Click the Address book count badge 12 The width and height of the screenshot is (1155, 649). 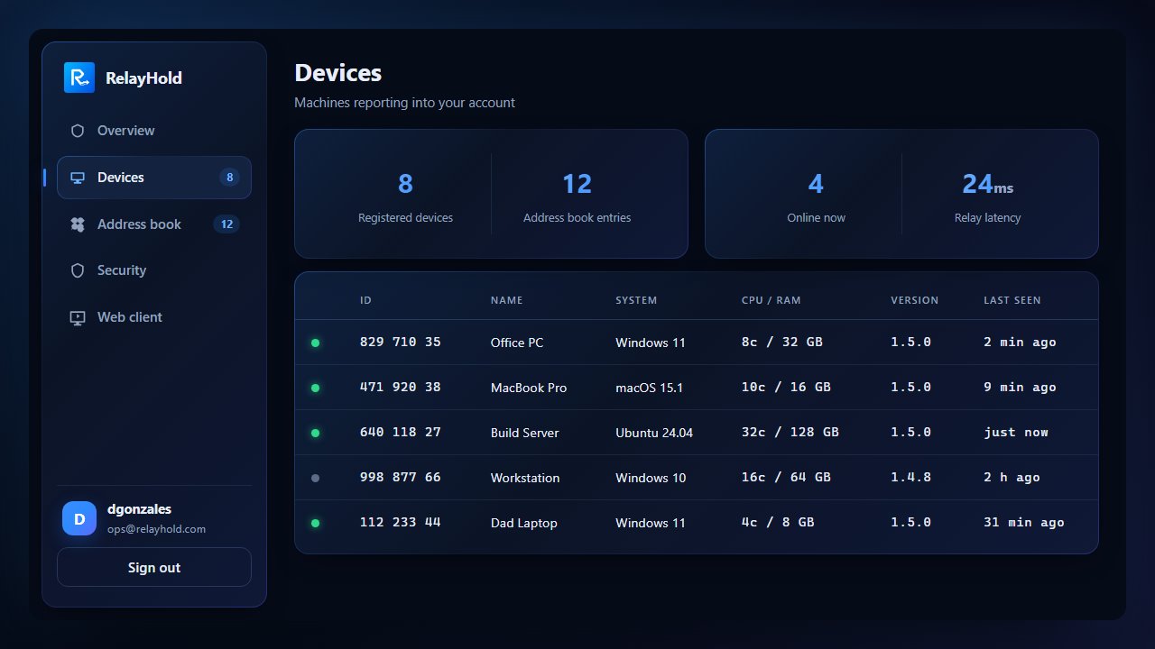tap(226, 224)
